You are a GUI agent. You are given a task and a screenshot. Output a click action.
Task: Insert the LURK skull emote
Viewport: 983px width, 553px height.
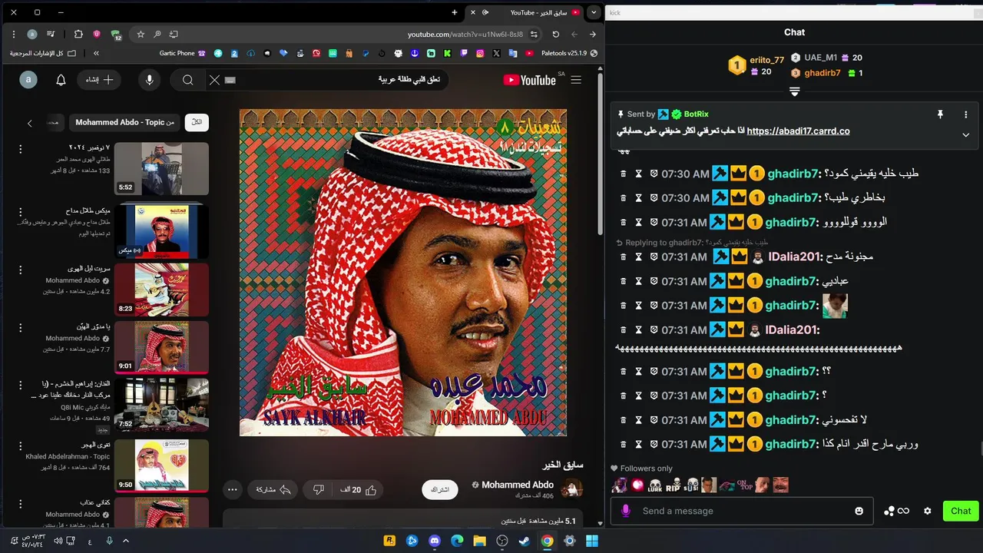click(655, 485)
